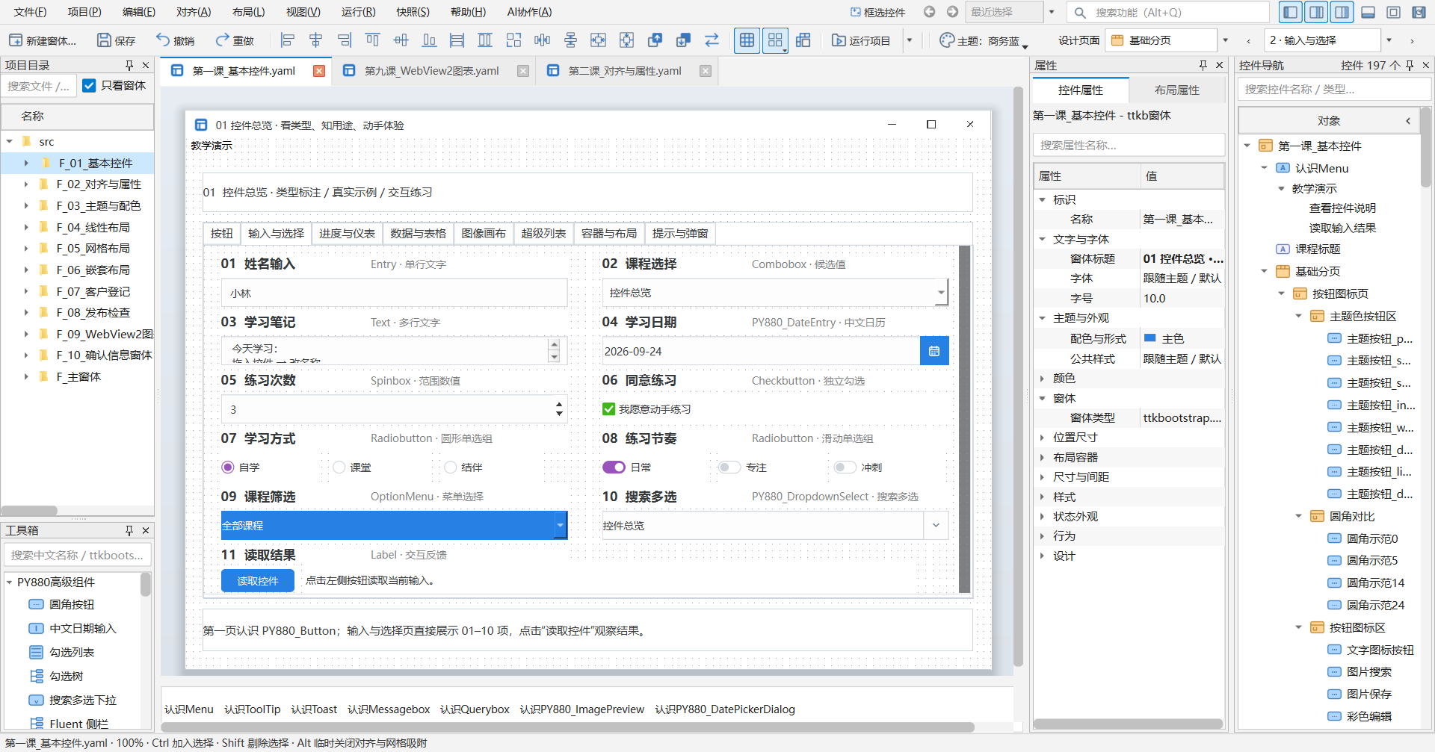Open the 全部课程 option menu
The image size is (1435, 752).
tap(394, 526)
